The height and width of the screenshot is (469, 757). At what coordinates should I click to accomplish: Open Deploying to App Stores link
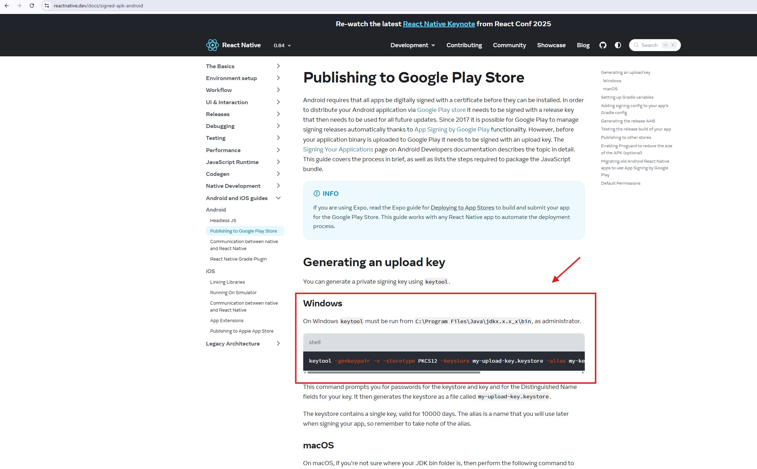coord(462,207)
